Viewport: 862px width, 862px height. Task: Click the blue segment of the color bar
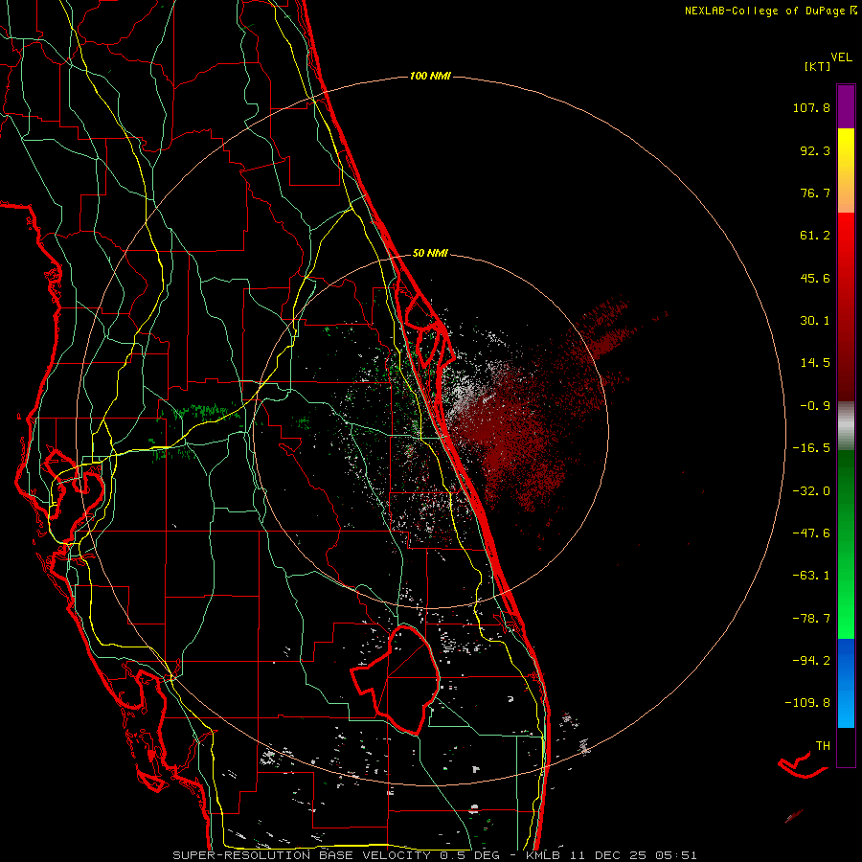(x=846, y=683)
